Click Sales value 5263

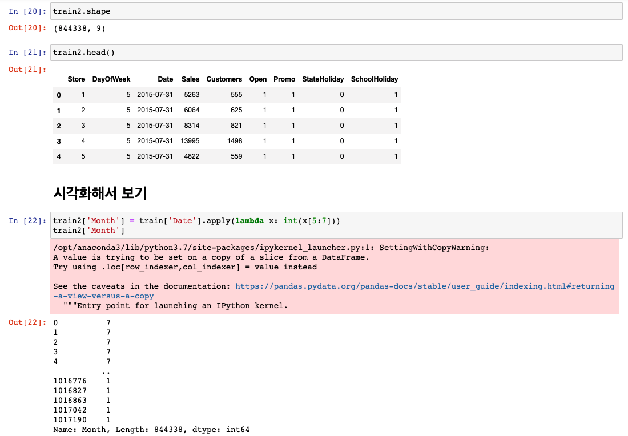[192, 95]
